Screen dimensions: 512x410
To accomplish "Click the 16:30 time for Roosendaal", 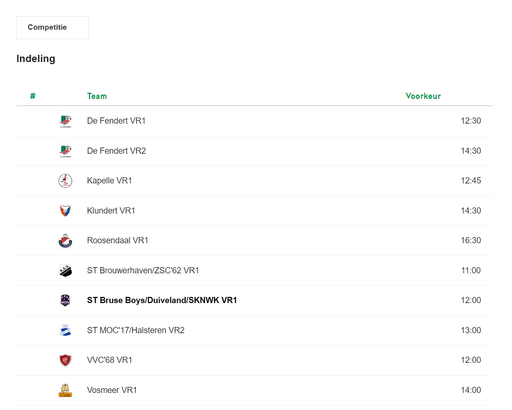I will (x=471, y=241).
